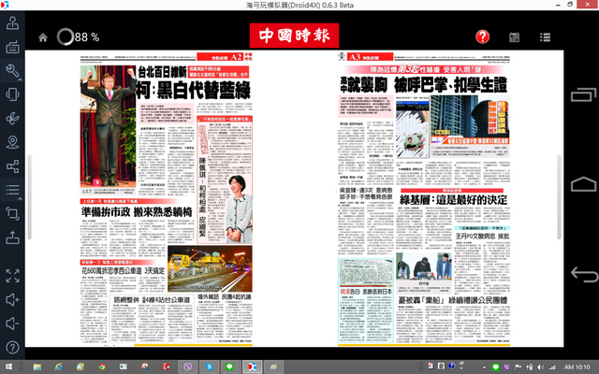This screenshot has height=374, width=599.
Task: Open the wrench settings tool
Action: 12,71
